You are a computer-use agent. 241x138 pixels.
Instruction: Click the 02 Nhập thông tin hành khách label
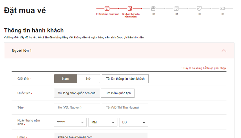[x=130, y=15]
